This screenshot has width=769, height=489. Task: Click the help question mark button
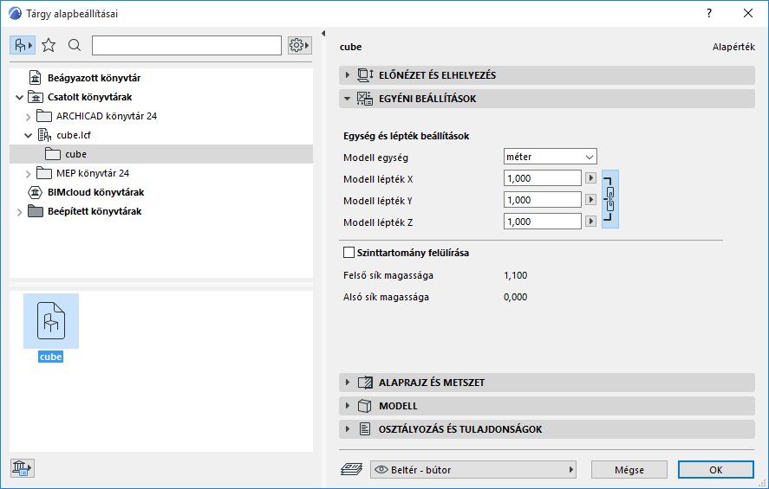pos(709,13)
